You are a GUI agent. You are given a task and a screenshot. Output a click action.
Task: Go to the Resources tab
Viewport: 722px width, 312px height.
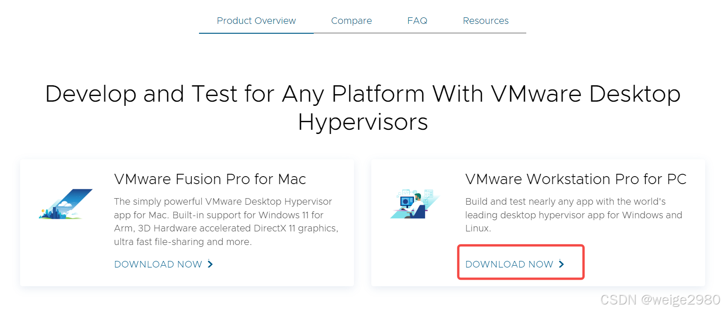(x=486, y=21)
